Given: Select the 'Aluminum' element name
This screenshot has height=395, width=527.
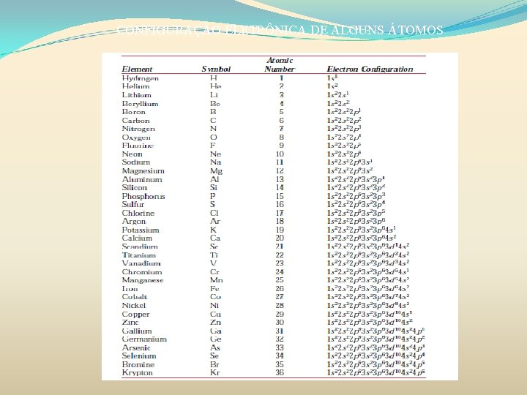Looking at the screenshot, I should tap(142, 179).
